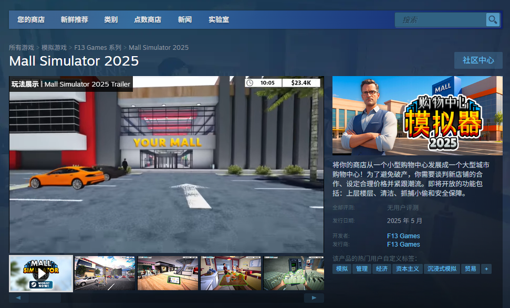Open the 模拟游戏 breadcrumb link

pos(54,47)
